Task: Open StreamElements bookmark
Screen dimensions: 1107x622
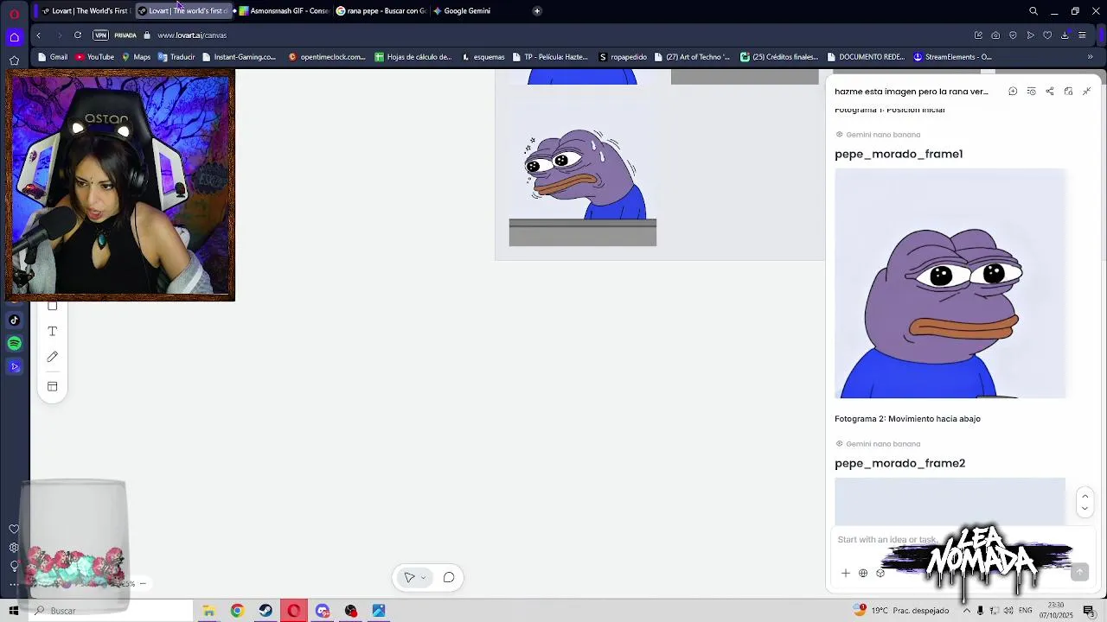Action: 952,57
